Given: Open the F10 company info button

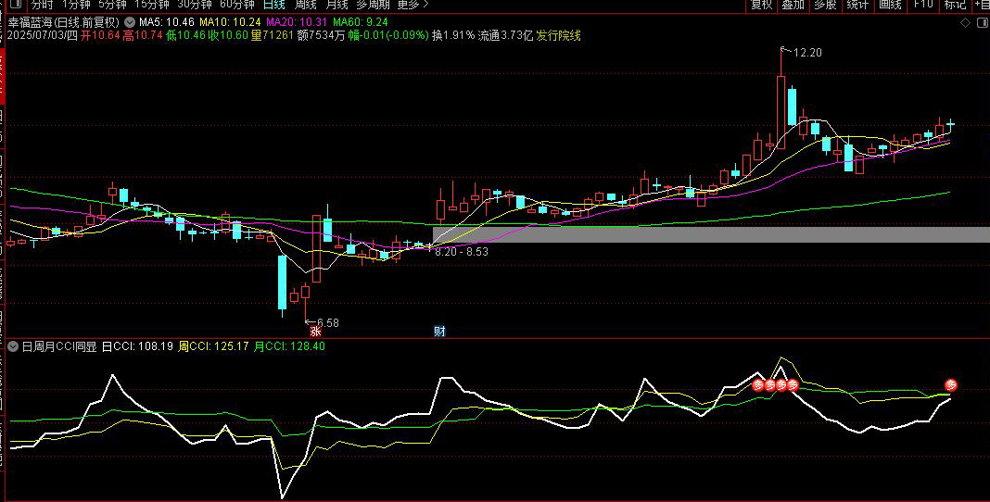Looking at the screenshot, I should point(923,5).
